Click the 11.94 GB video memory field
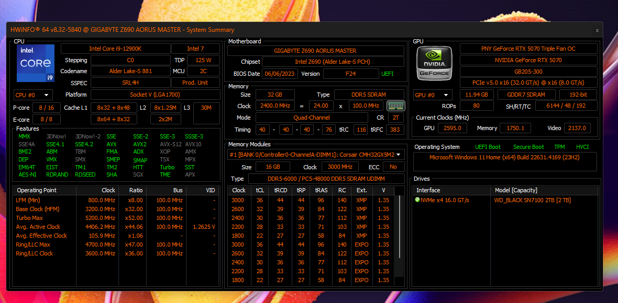The image size is (618, 303). [477, 95]
